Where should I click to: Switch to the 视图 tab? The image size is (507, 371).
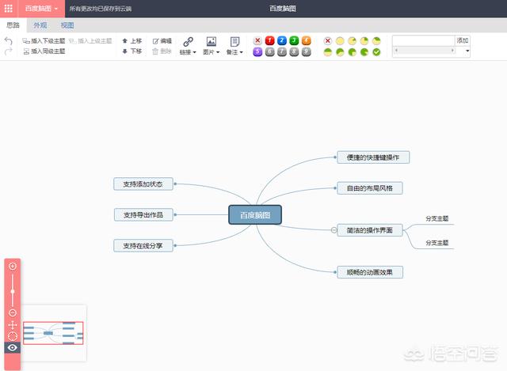[x=67, y=25]
